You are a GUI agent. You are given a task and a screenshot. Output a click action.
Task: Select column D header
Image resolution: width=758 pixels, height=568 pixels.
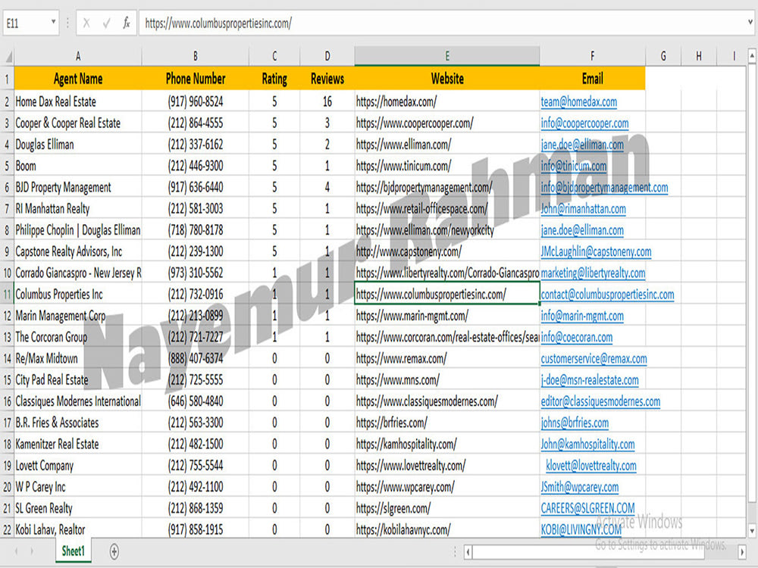[x=327, y=56]
